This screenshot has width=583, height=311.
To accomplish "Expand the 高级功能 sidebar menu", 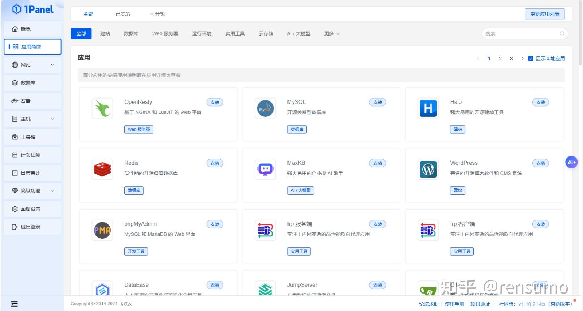I will [x=32, y=191].
